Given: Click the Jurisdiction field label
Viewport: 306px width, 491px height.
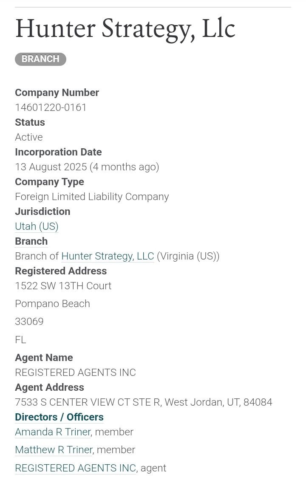Looking at the screenshot, I should coord(42,212).
